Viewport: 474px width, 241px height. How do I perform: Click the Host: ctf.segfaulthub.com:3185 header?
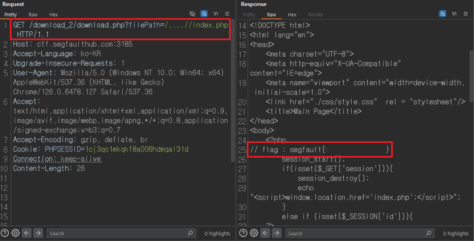click(73, 44)
